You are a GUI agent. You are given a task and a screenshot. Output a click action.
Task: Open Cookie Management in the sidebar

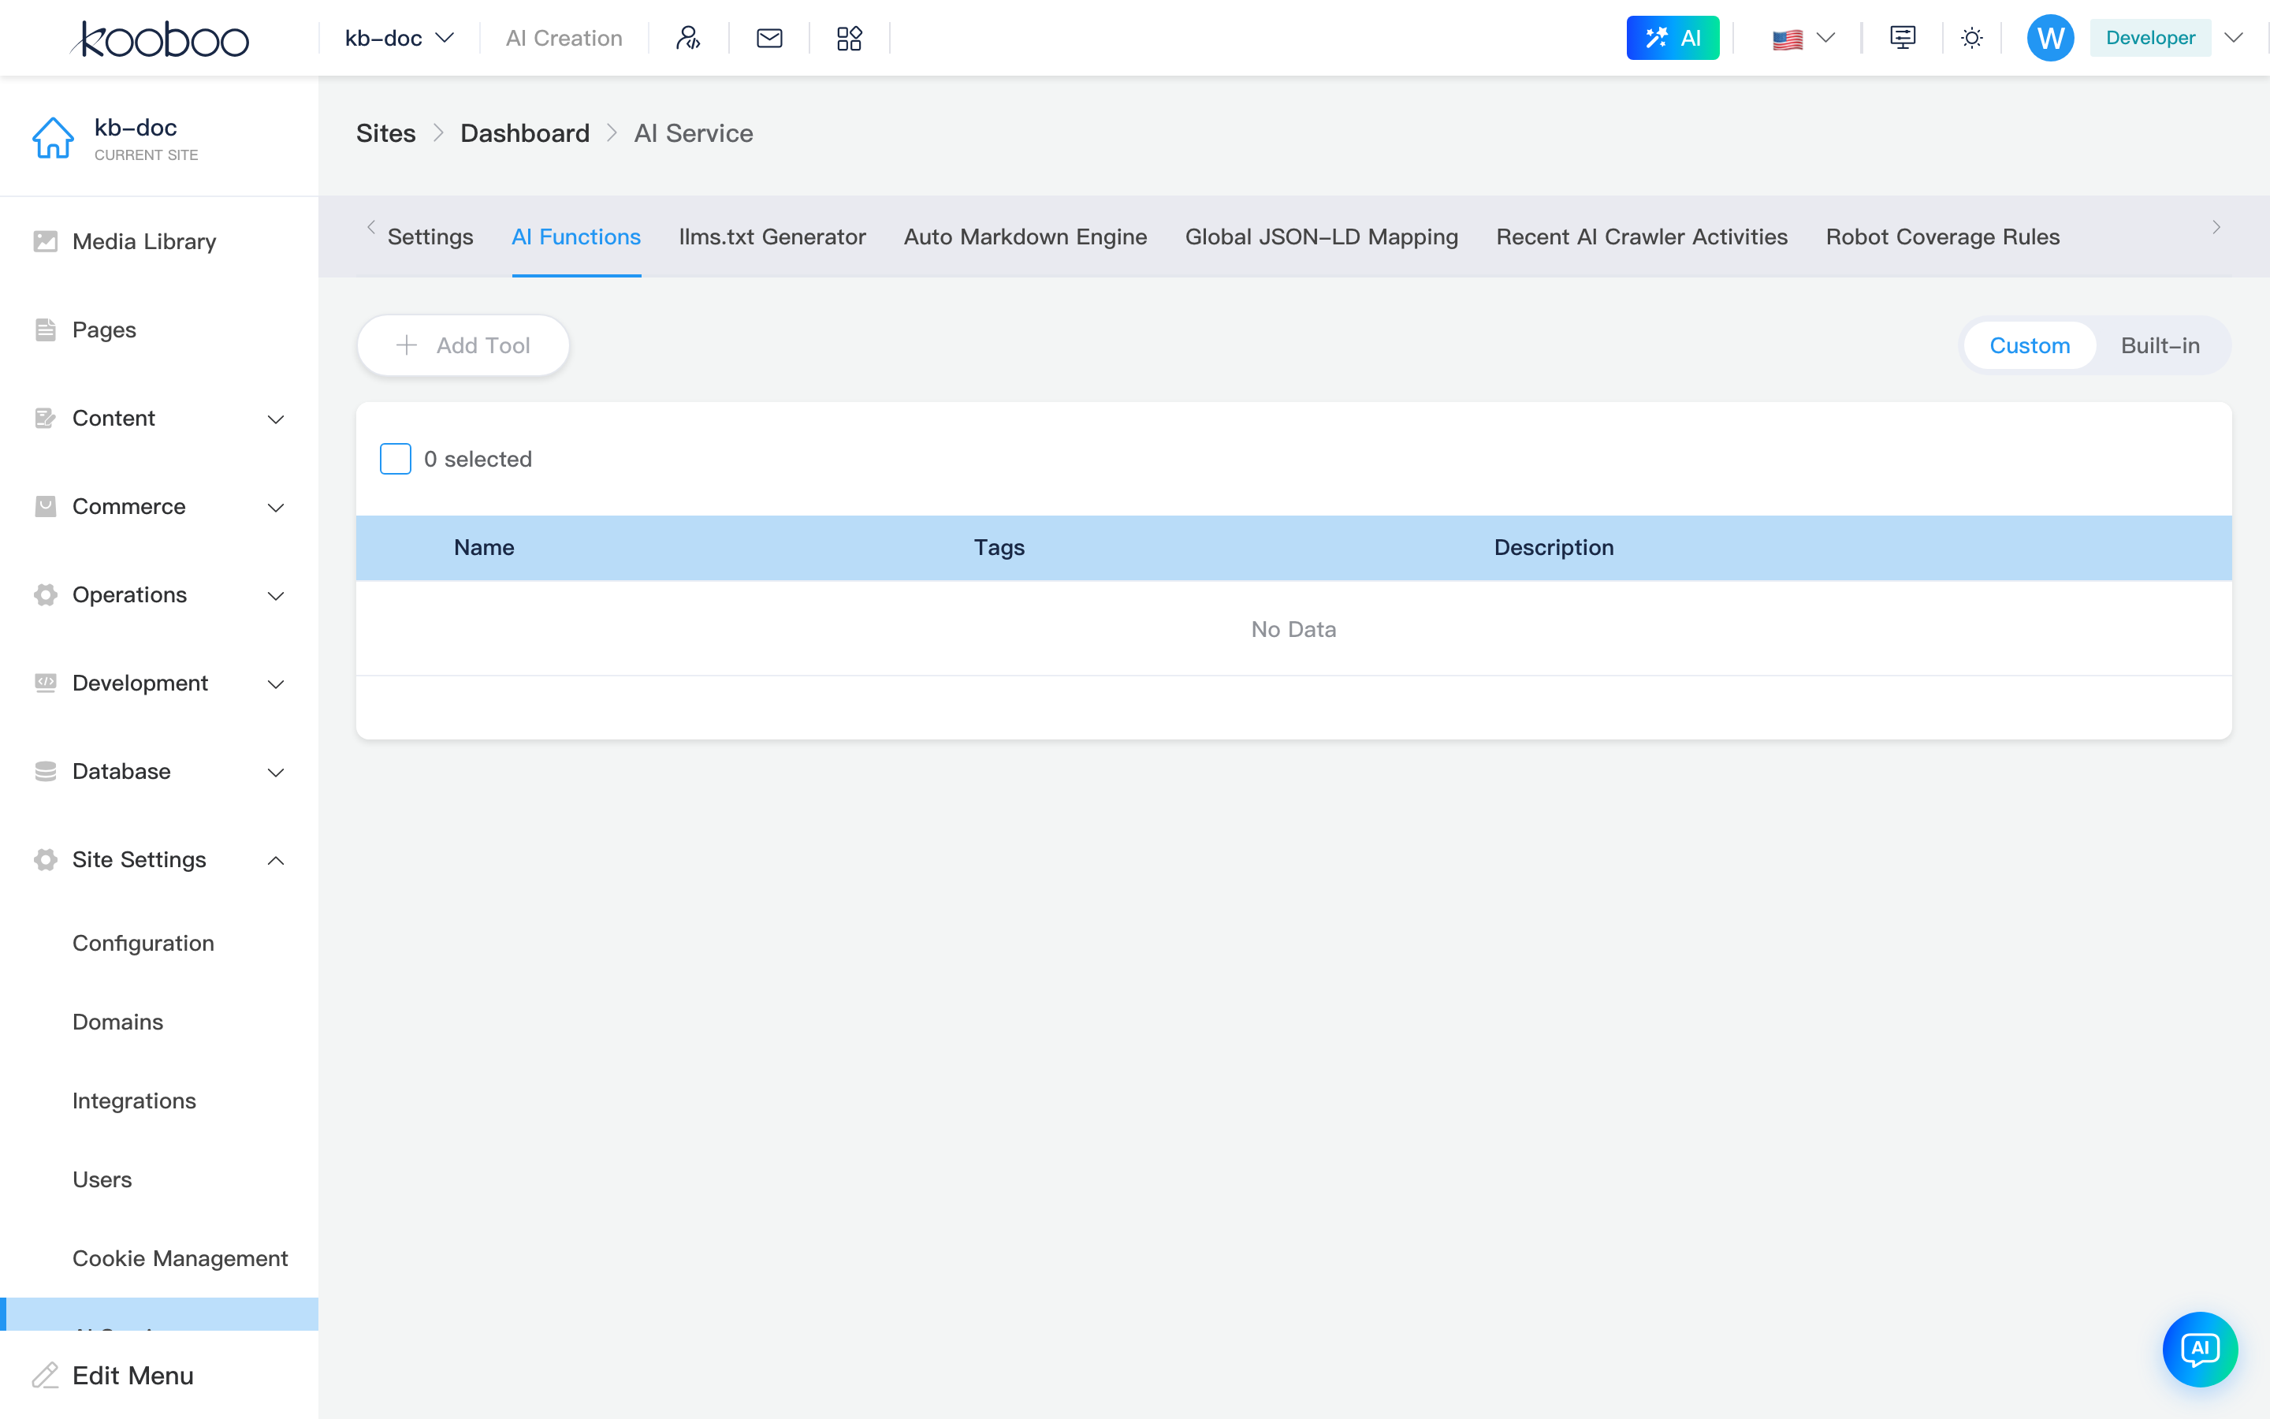(x=180, y=1257)
